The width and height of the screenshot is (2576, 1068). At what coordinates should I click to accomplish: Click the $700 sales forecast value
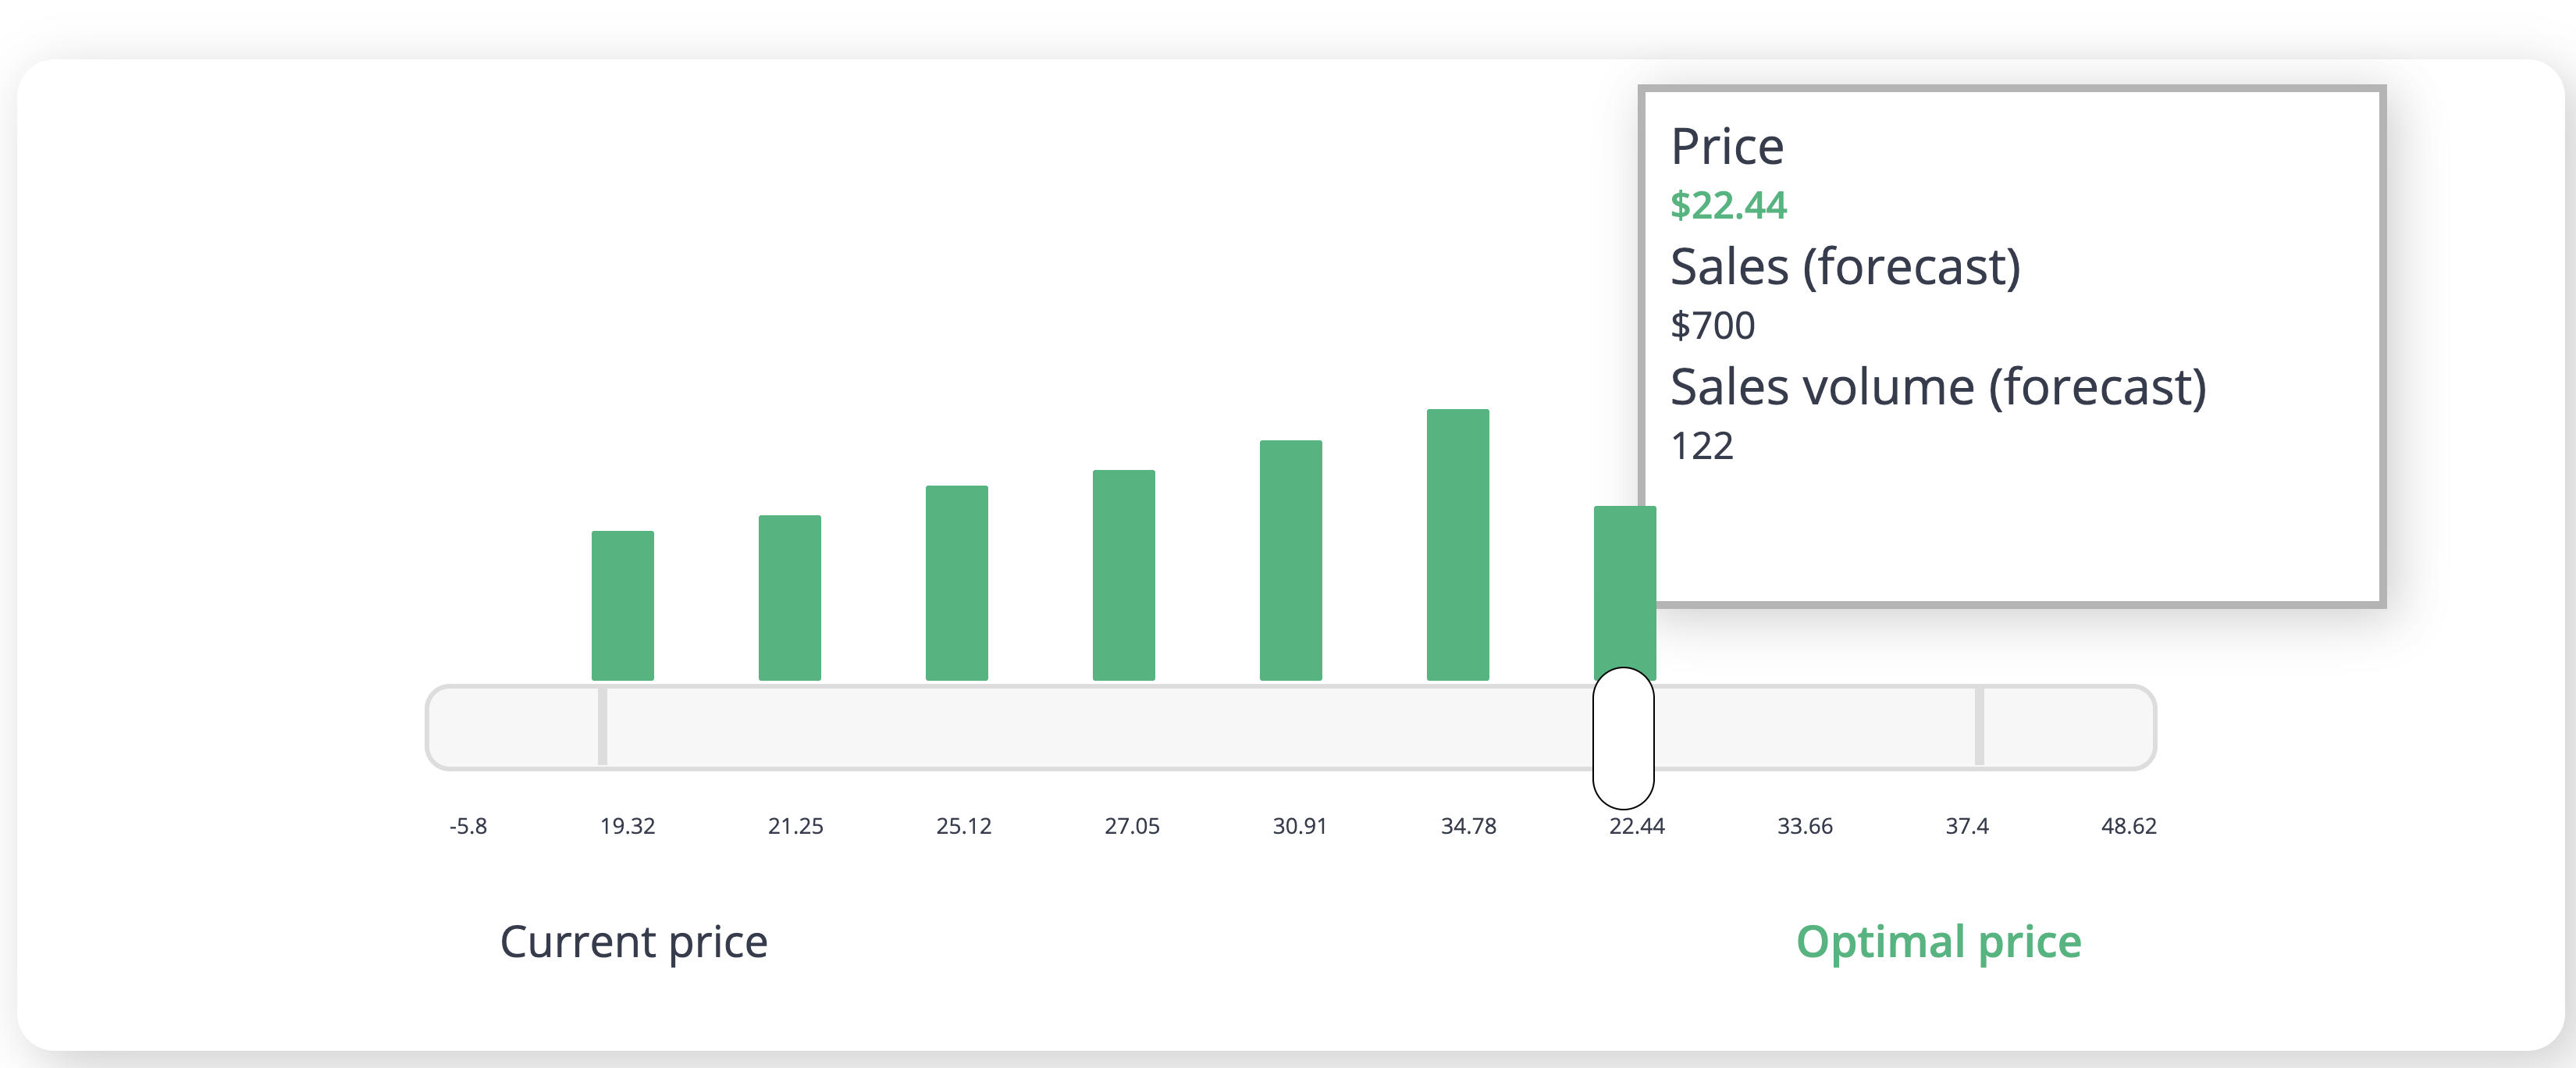[x=1712, y=326]
